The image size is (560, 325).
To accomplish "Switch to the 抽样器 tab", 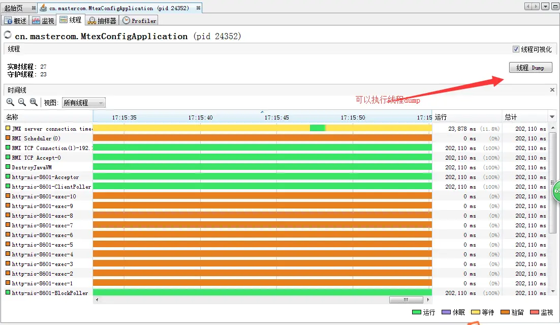I will [x=102, y=21].
